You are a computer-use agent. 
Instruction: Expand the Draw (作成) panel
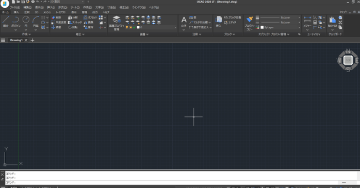coord(26,34)
